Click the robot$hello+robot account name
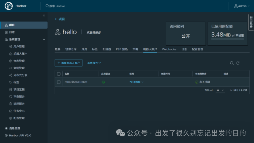Screen dimensions: 254x143 coord(76,82)
